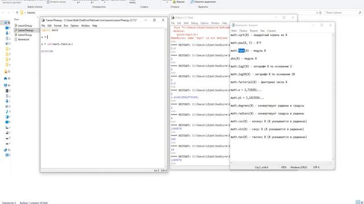The height and width of the screenshot is (204, 364).
Task: Click the math.radians(X) line in Notepad
Action: click(x=267, y=114)
